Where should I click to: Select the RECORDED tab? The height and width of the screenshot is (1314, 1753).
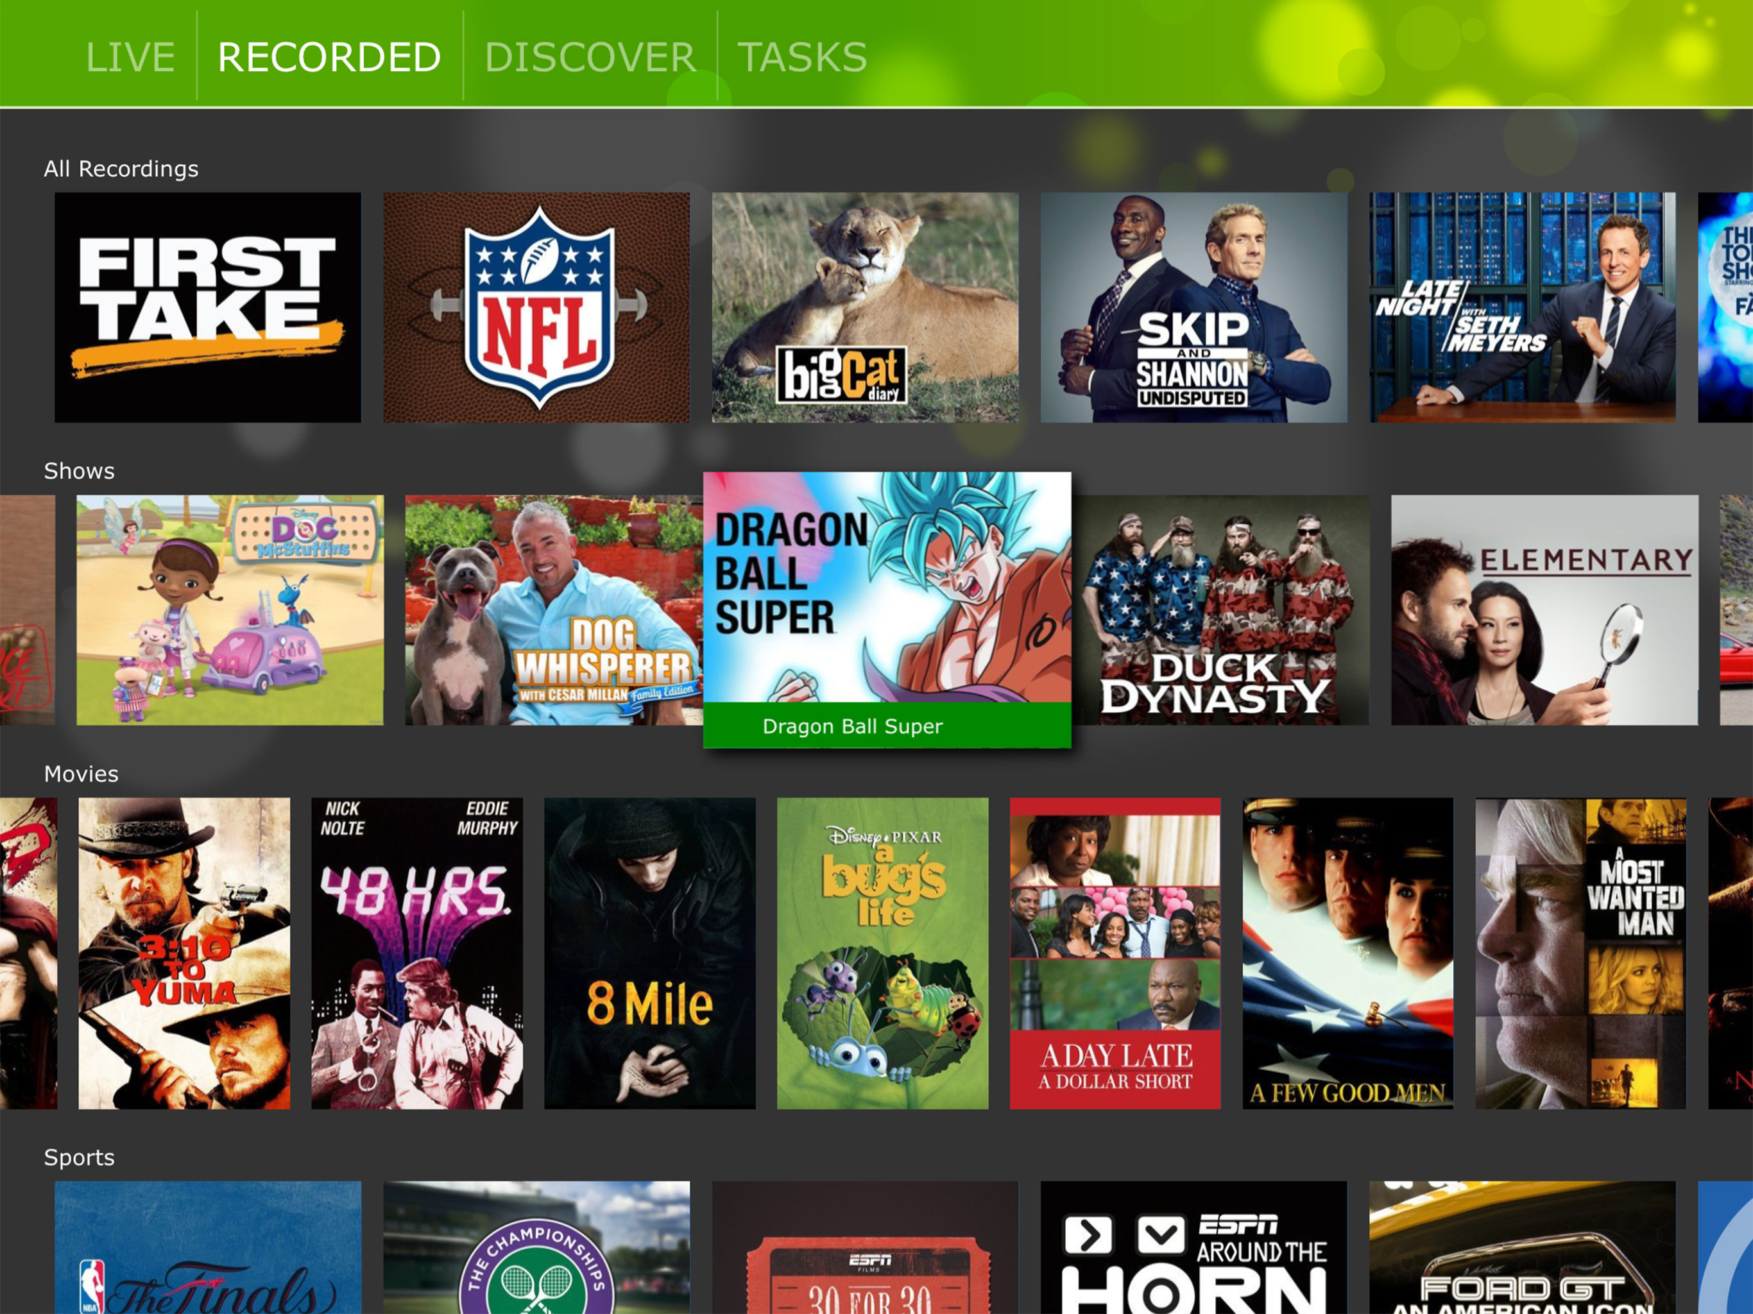point(329,57)
